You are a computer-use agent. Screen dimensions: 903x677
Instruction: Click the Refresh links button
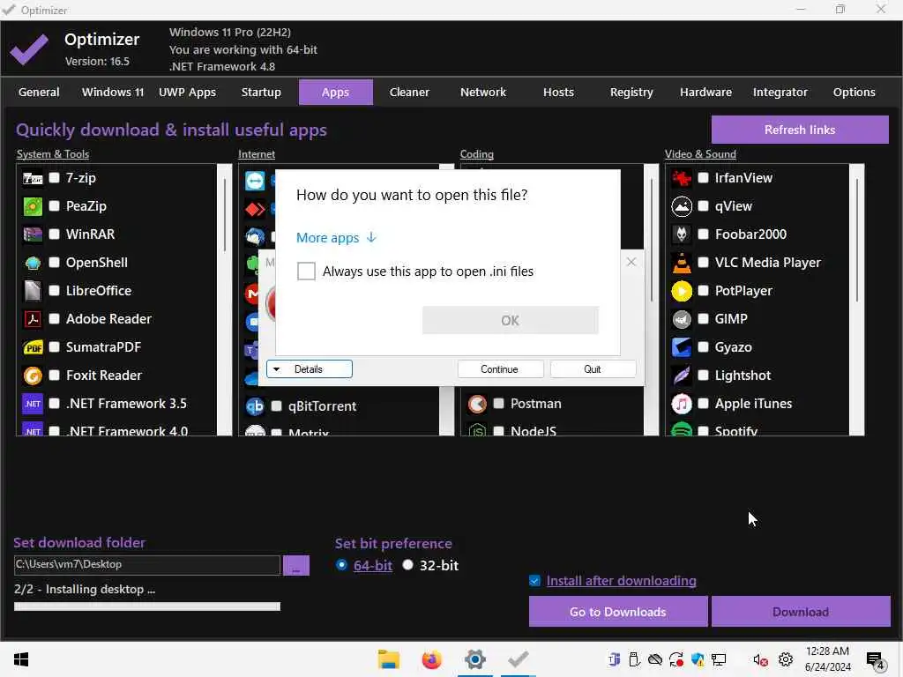click(800, 130)
